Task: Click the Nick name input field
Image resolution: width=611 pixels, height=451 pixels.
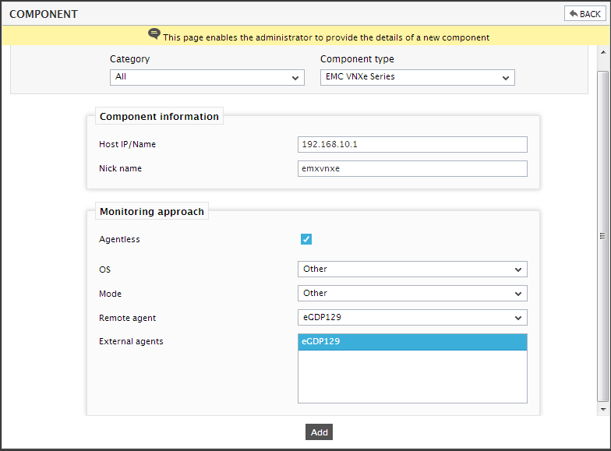Action: pos(412,168)
